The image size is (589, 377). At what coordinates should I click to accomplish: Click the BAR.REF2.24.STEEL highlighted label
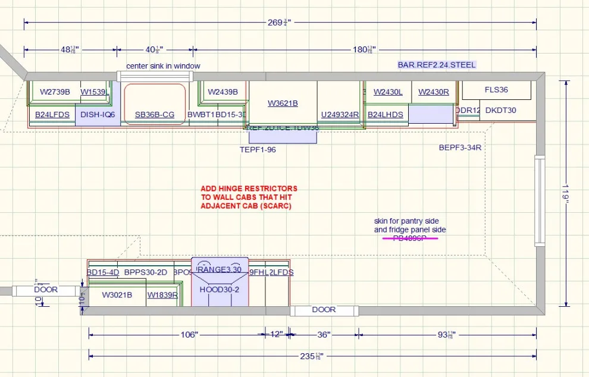tap(437, 65)
